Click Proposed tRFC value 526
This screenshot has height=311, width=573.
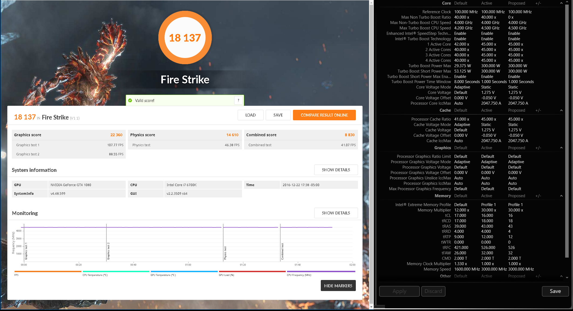[511, 248]
